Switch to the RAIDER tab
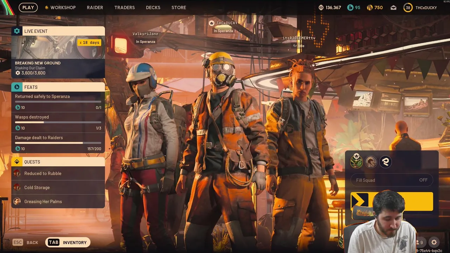Viewport: 450px width, 253px height. click(95, 7)
